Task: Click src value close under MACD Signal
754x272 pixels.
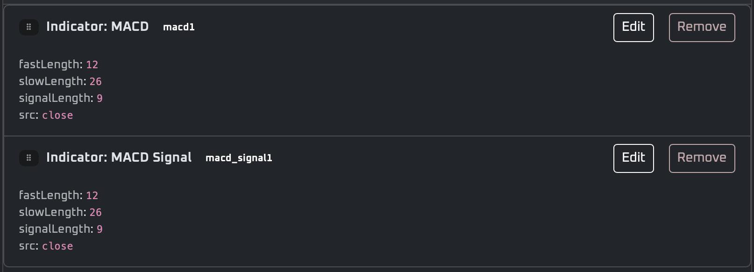Action: [x=57, y=246]
